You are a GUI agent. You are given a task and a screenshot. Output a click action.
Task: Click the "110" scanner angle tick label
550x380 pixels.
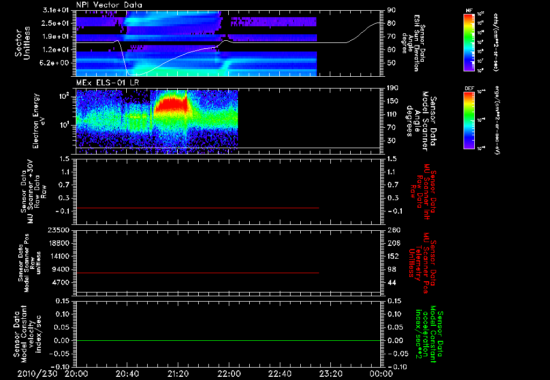pyautogui.click(x=393, y=114)
